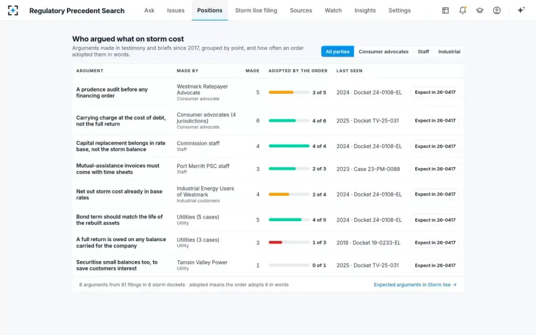Click the green 4 of 4 adoption bar
The height and width of the screenshot is (335, 536).
point(289,146)
